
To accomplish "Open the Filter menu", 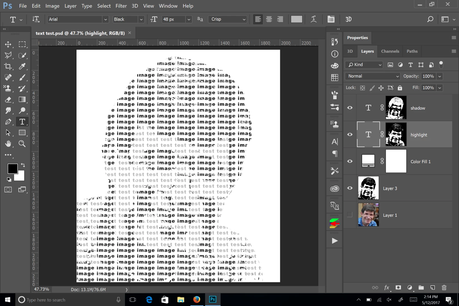I will [x=121, y=6].
